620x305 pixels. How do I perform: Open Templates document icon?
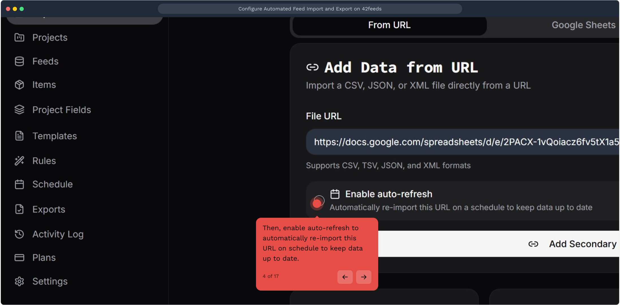(19, 136)
